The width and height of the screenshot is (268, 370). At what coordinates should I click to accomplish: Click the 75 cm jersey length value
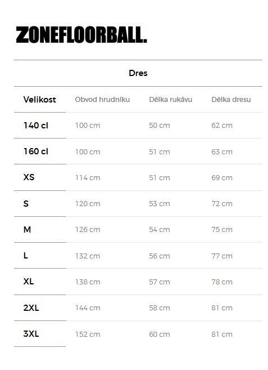tap(222, 230)
